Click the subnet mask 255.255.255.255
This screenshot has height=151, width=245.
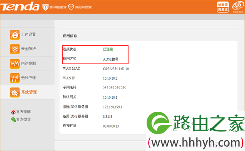114,88
